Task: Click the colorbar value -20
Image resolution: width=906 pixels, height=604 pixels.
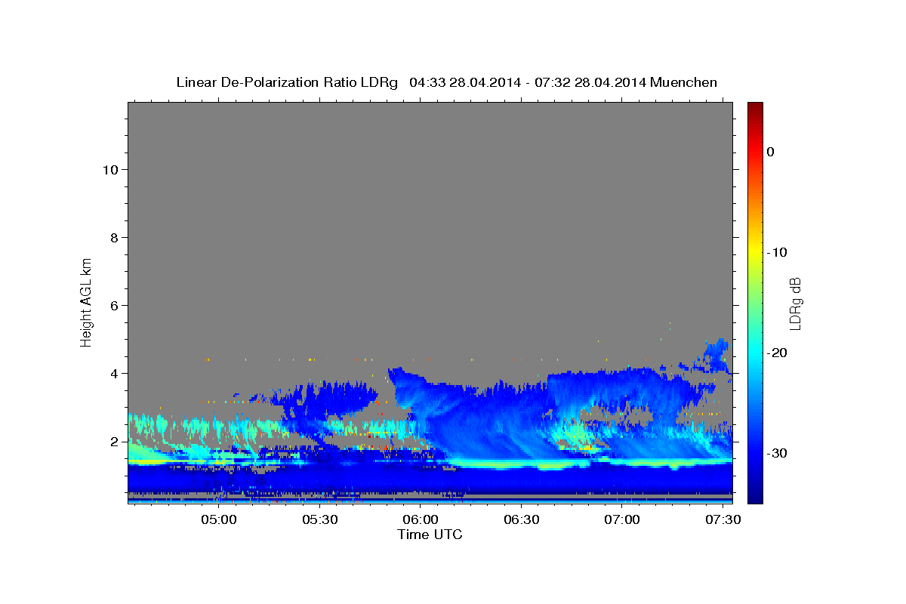Action: tap(778, 353)
